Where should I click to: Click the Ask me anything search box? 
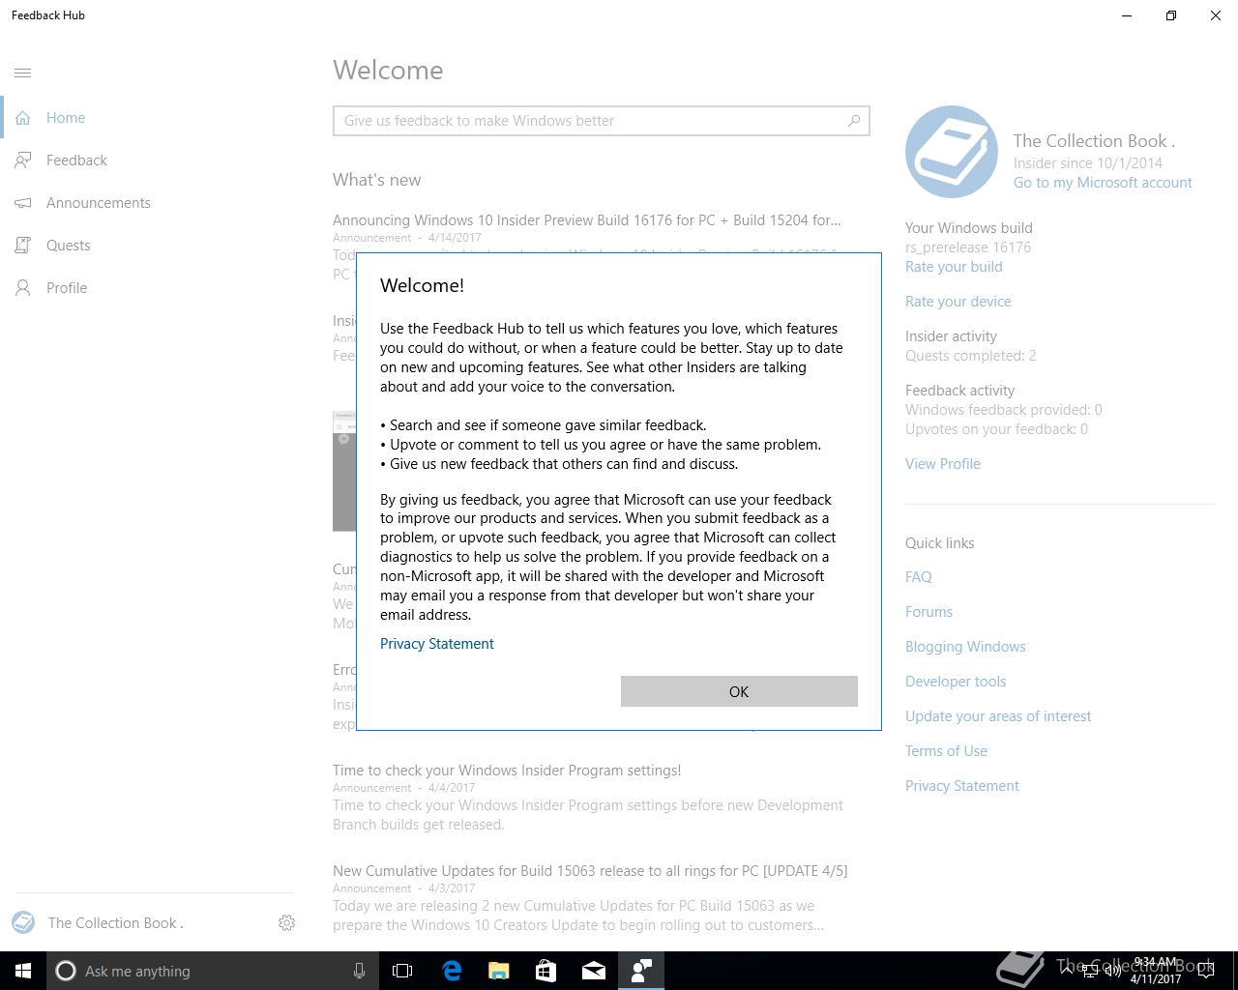[213, 971]
